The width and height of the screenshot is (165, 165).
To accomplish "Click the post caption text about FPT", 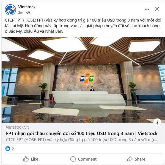I will 83,26.
